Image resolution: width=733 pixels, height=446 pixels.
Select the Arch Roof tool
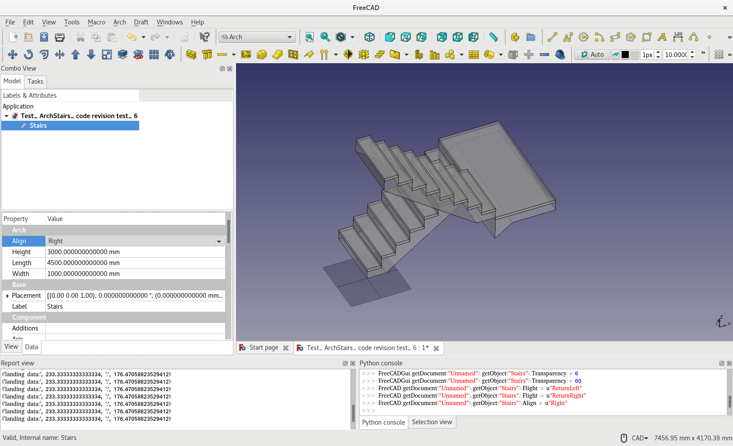[309, 54]
